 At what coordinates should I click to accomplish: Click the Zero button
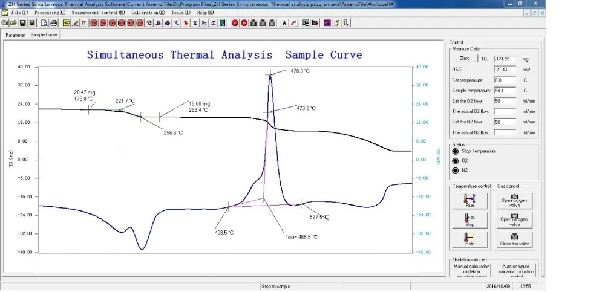[465, 59]
